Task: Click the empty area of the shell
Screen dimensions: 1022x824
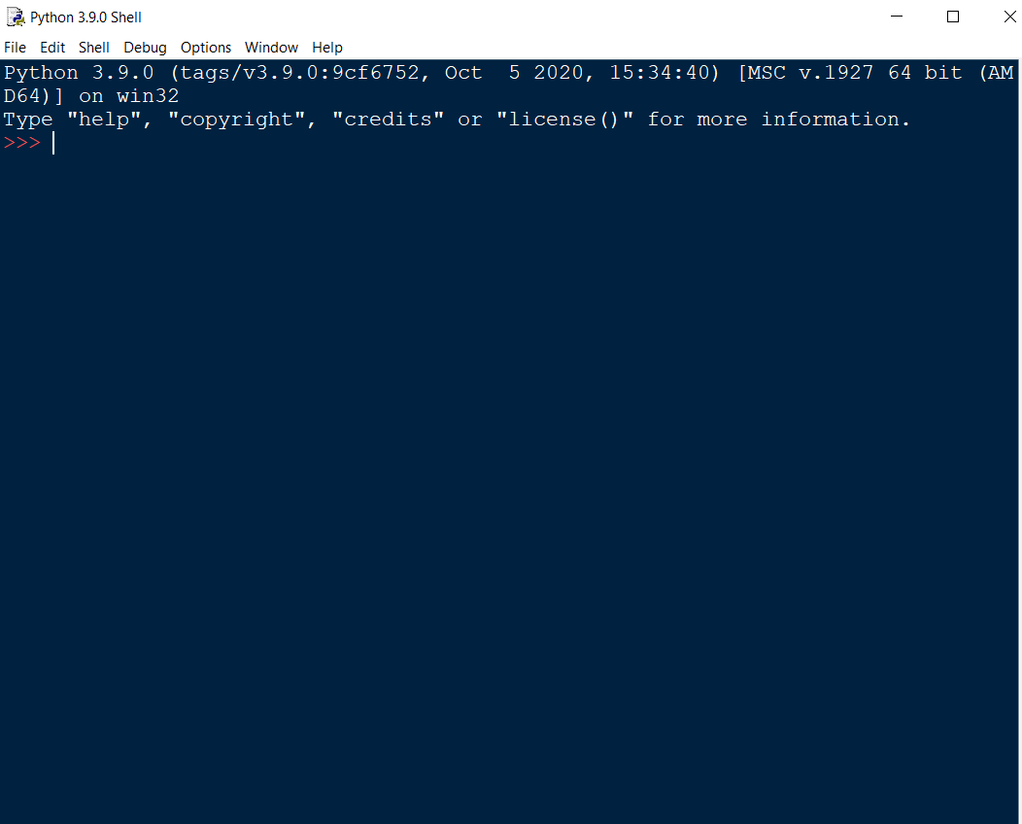Action: pyautogui.click(x=510, y=486)
